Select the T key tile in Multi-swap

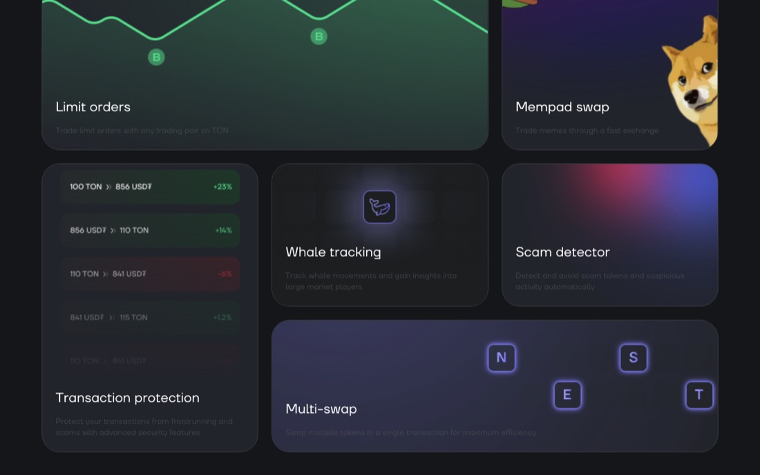(x=699, y=395)
